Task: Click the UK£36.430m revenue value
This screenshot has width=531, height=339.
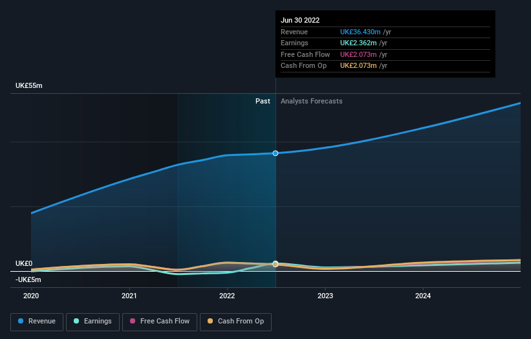Action: click(360, 32)
